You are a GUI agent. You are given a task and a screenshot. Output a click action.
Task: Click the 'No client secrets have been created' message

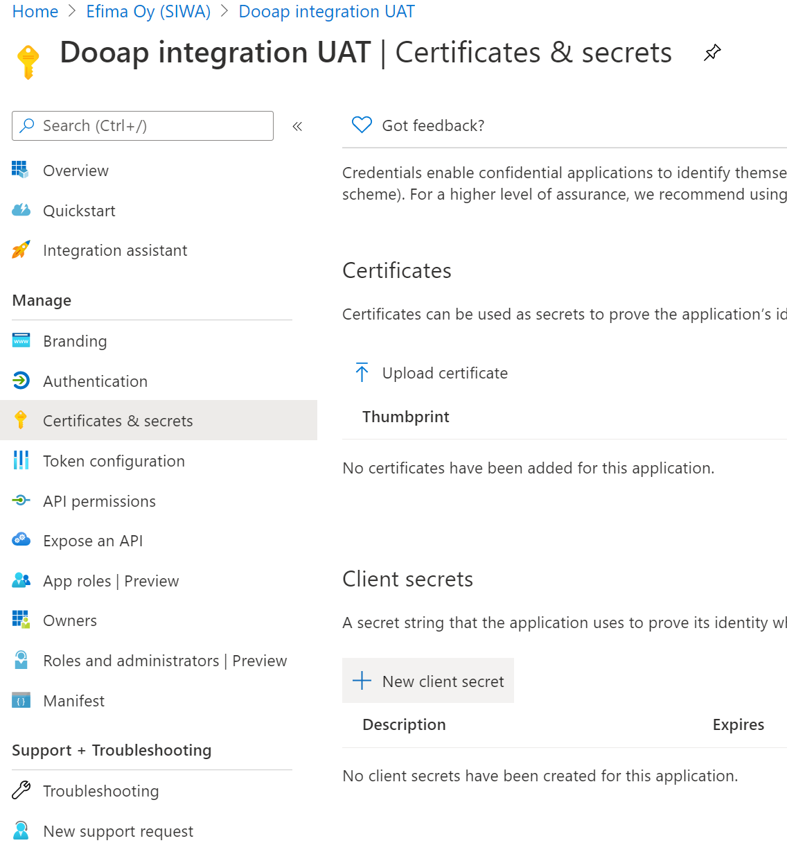pyautogui.click(x=540, y=776)
